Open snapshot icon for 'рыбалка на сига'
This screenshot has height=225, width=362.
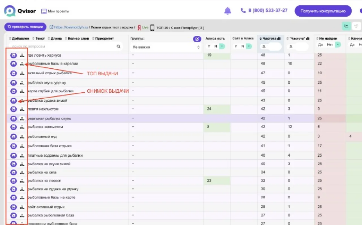(x=13, y=172)
